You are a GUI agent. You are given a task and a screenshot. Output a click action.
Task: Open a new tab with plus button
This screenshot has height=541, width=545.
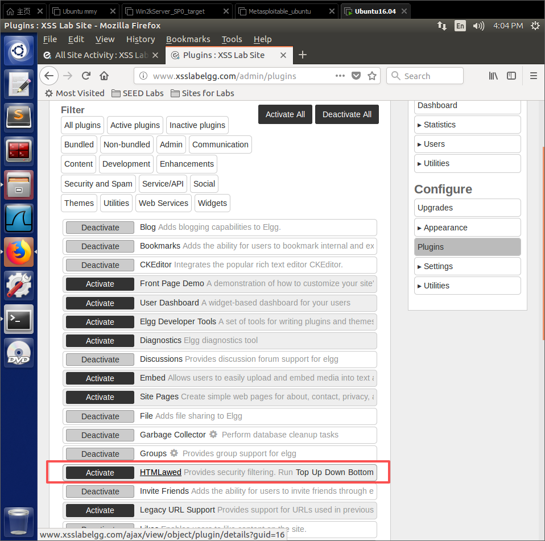click(303, 55)
